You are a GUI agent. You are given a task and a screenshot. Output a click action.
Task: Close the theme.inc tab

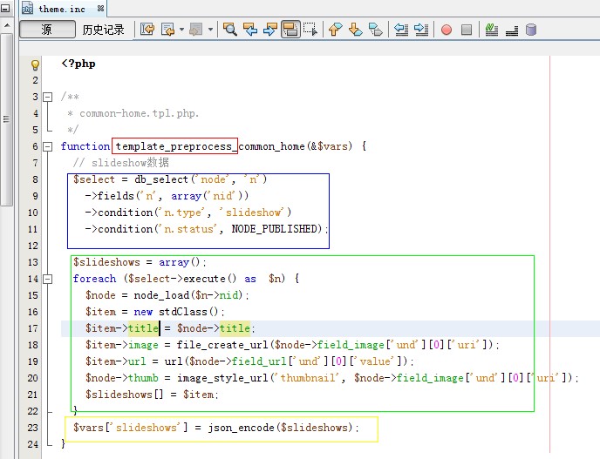click(x=100, y=8)
